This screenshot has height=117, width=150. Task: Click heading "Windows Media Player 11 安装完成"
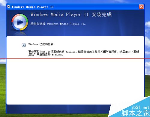(x=71, y=15)
